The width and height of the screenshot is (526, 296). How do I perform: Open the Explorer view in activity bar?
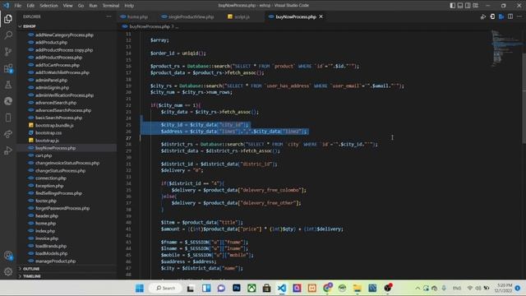coord(8,19)
